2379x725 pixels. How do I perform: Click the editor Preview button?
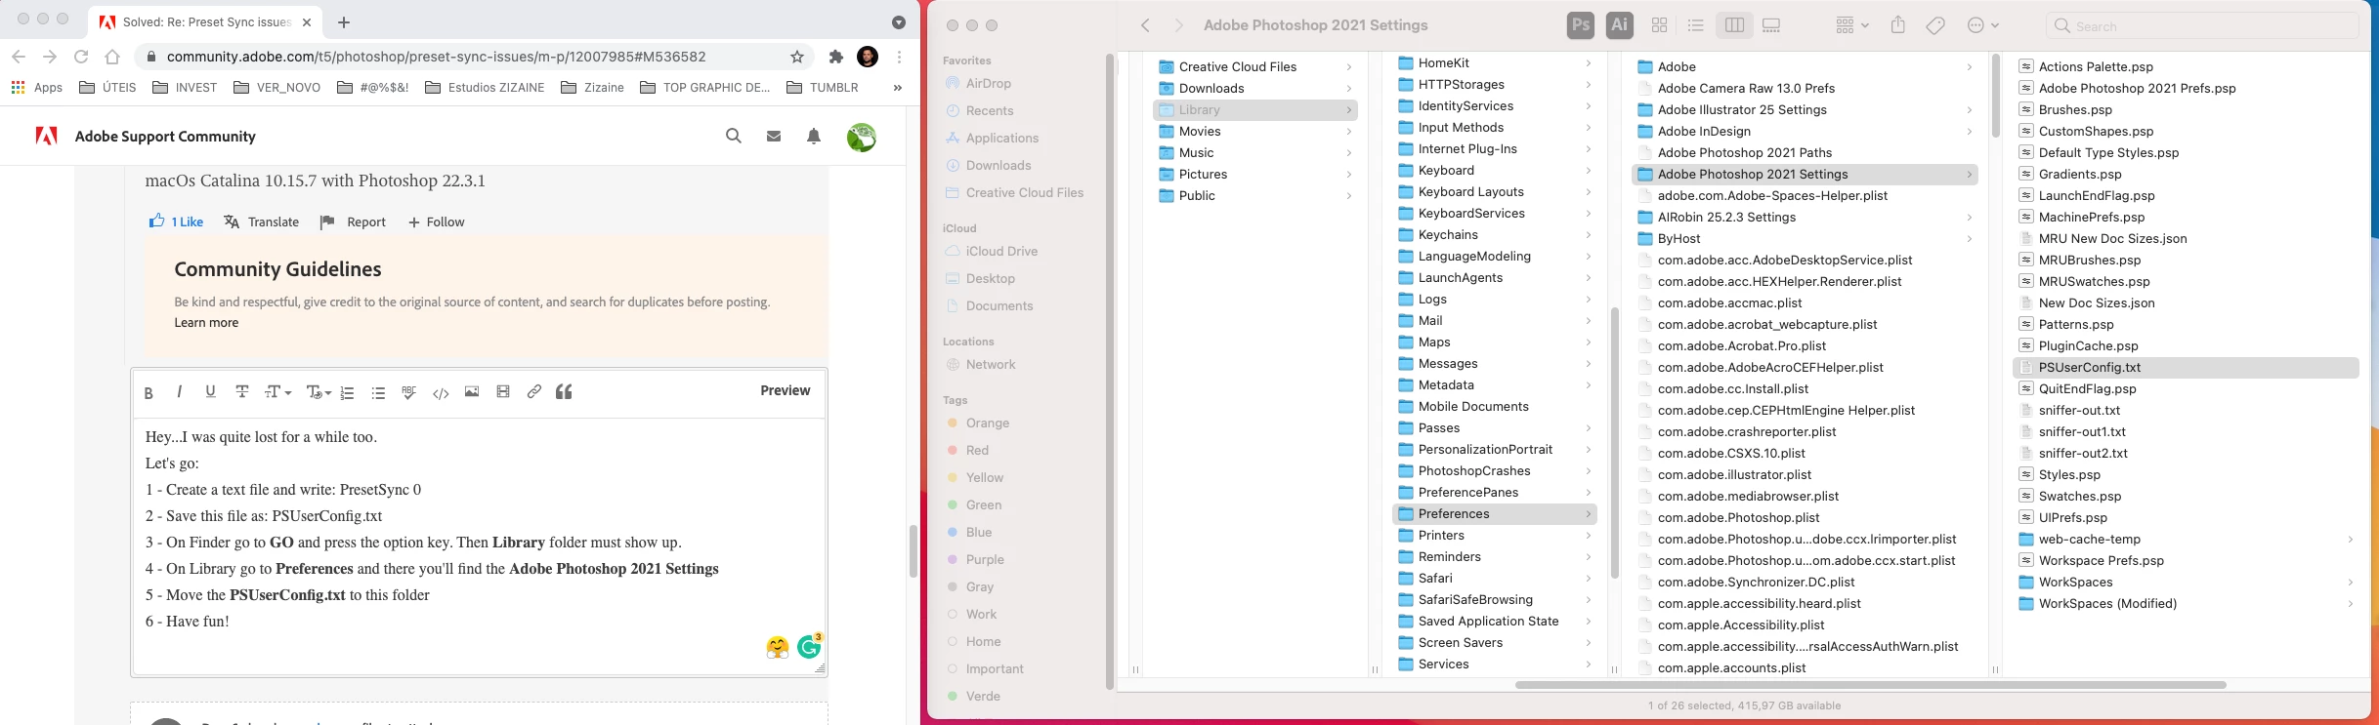tap(786, 390)
